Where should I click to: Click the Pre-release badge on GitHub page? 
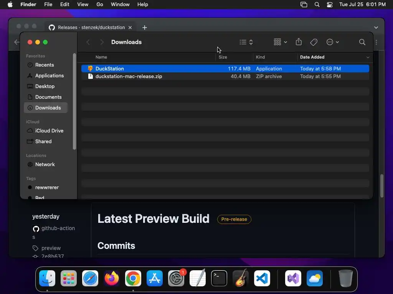coord(234,219)
